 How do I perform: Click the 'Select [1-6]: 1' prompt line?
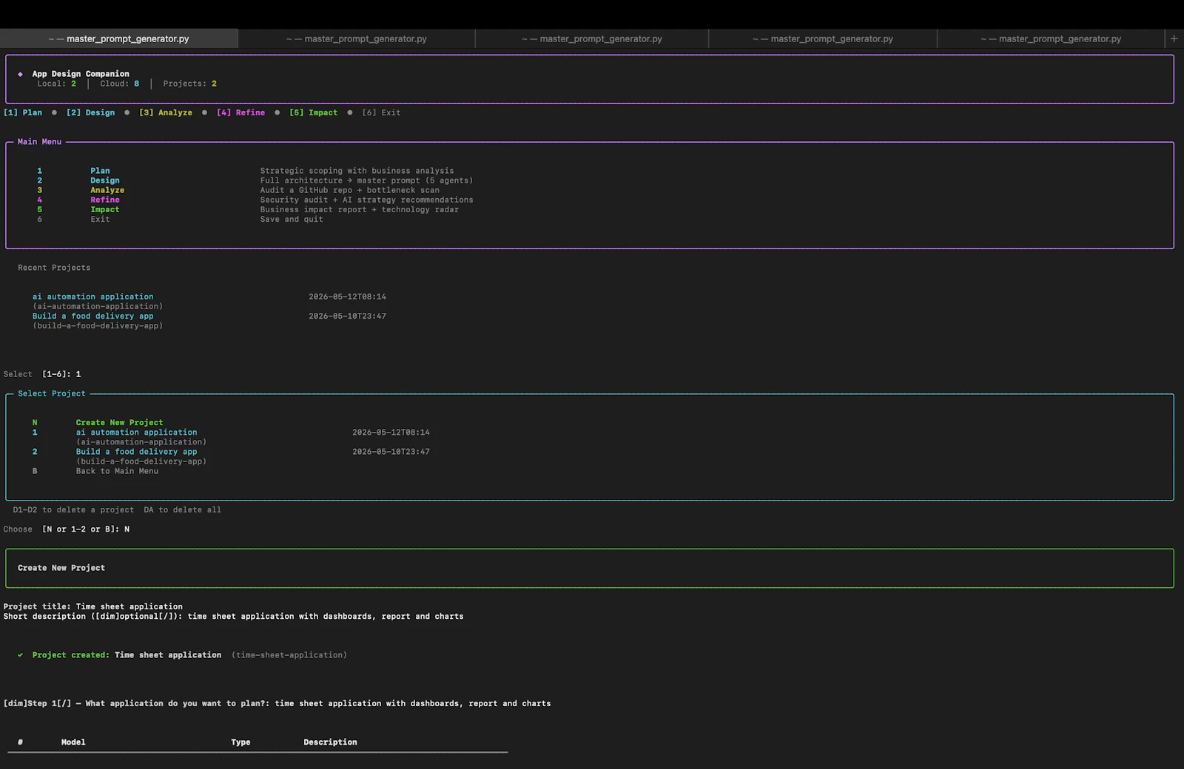pyautogui.click(x=42, y=374)
